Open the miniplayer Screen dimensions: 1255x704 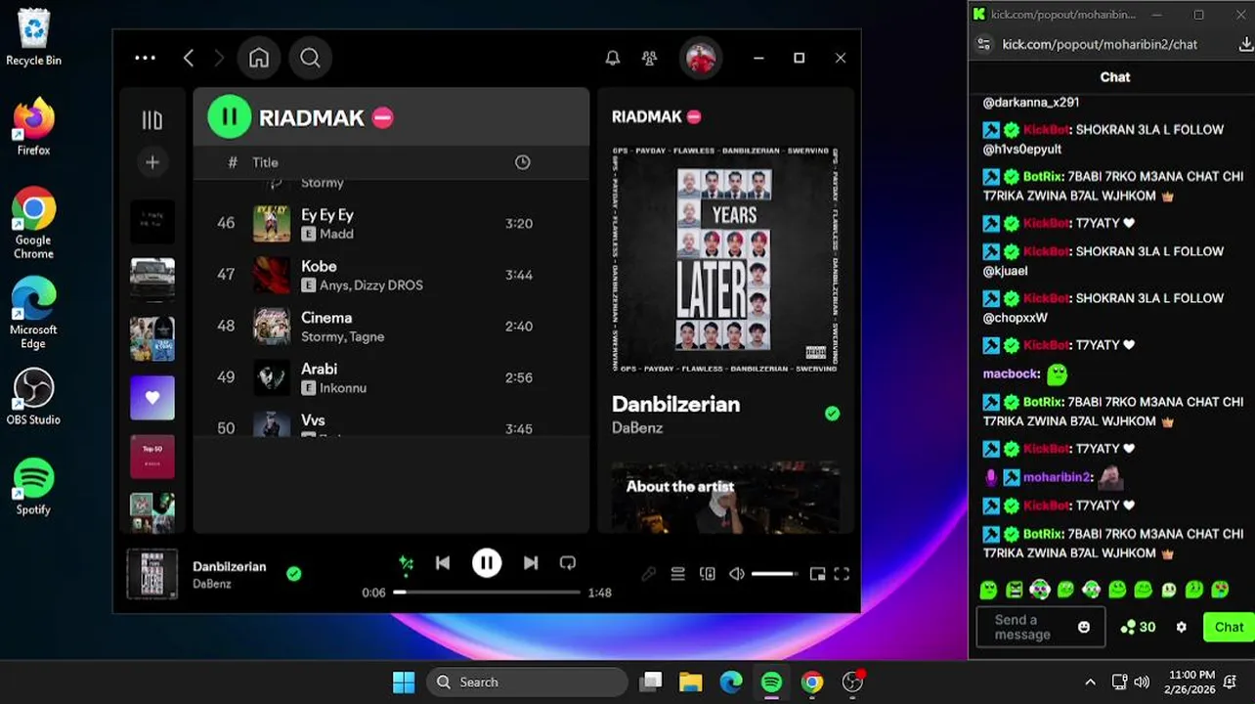(x=817, y=574)
